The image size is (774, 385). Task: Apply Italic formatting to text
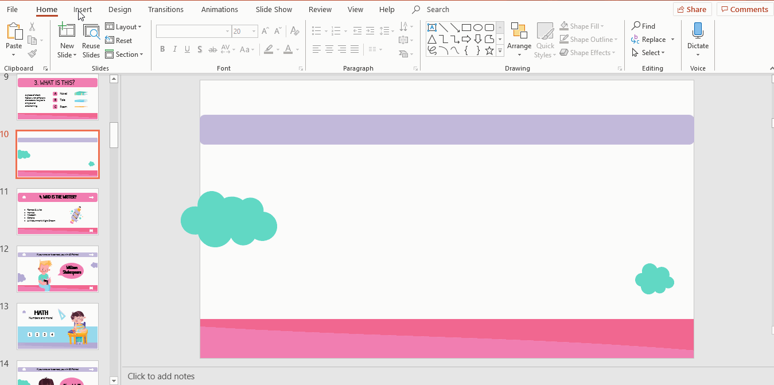tap(174, 49)
